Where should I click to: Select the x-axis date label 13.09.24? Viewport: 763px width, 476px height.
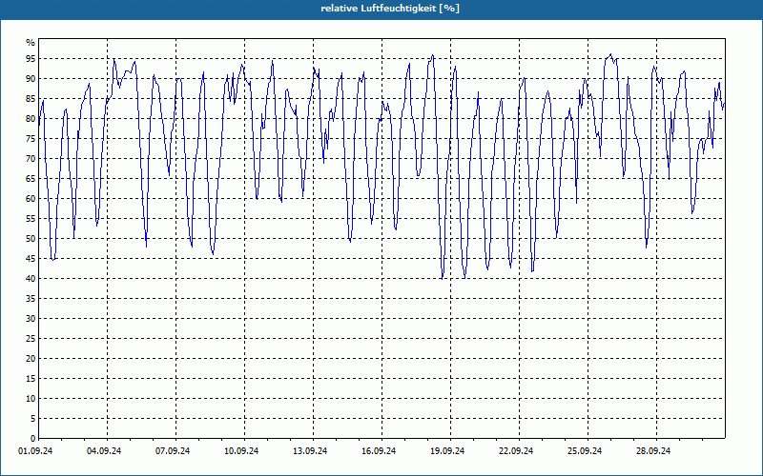309,451
